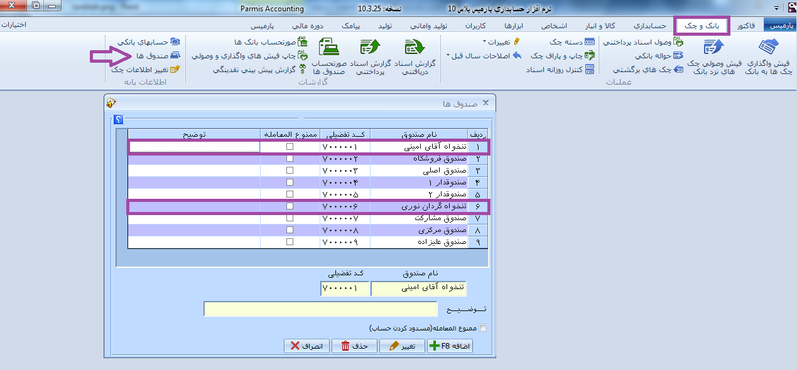The width and height of the screenshot is (797, 370).
Task: Click the توضیح input field
Action: [x=321, y=309]
